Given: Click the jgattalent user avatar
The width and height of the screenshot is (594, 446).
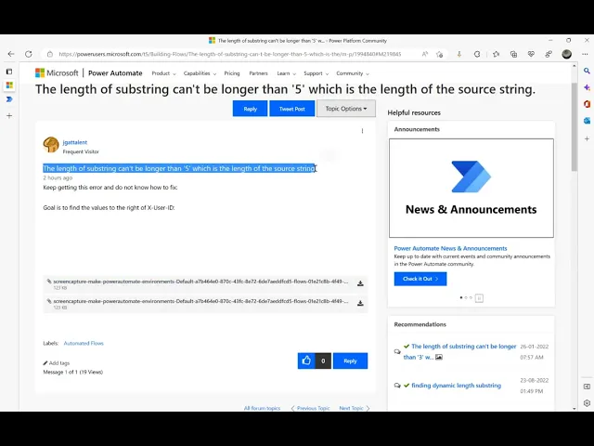Looking at the screenshot, I should (x=51, y=145).
